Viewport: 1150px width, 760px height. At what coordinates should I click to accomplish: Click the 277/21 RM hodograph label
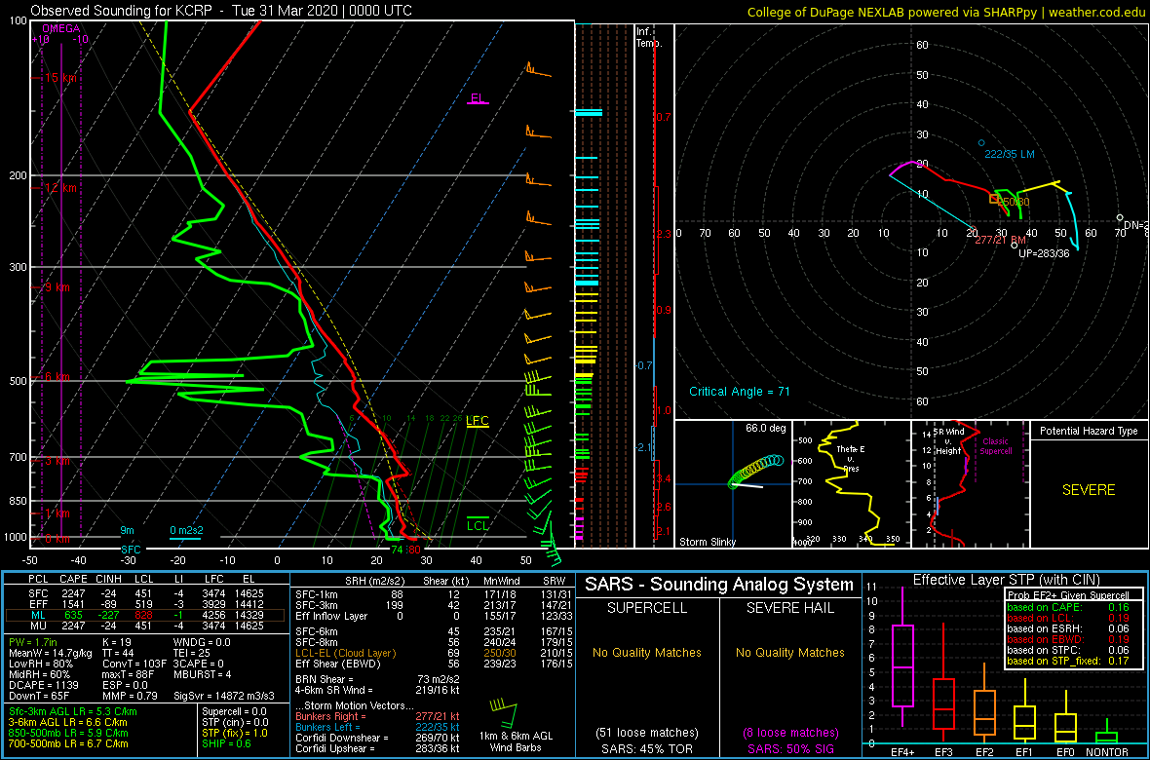coord(1000,240)
